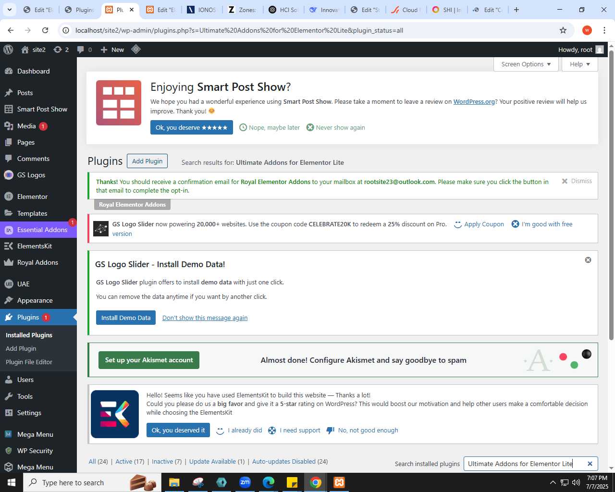Open WP Security sidebar item
This screenshot has width=615, height=492.
[38, 451]
